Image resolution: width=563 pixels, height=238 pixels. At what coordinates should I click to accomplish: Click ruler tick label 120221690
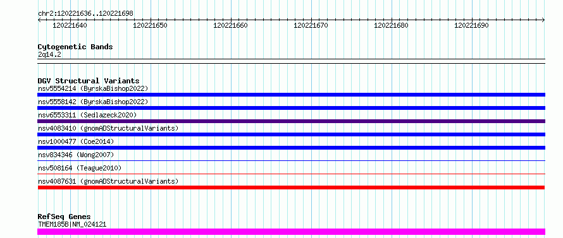pos(472,25)
